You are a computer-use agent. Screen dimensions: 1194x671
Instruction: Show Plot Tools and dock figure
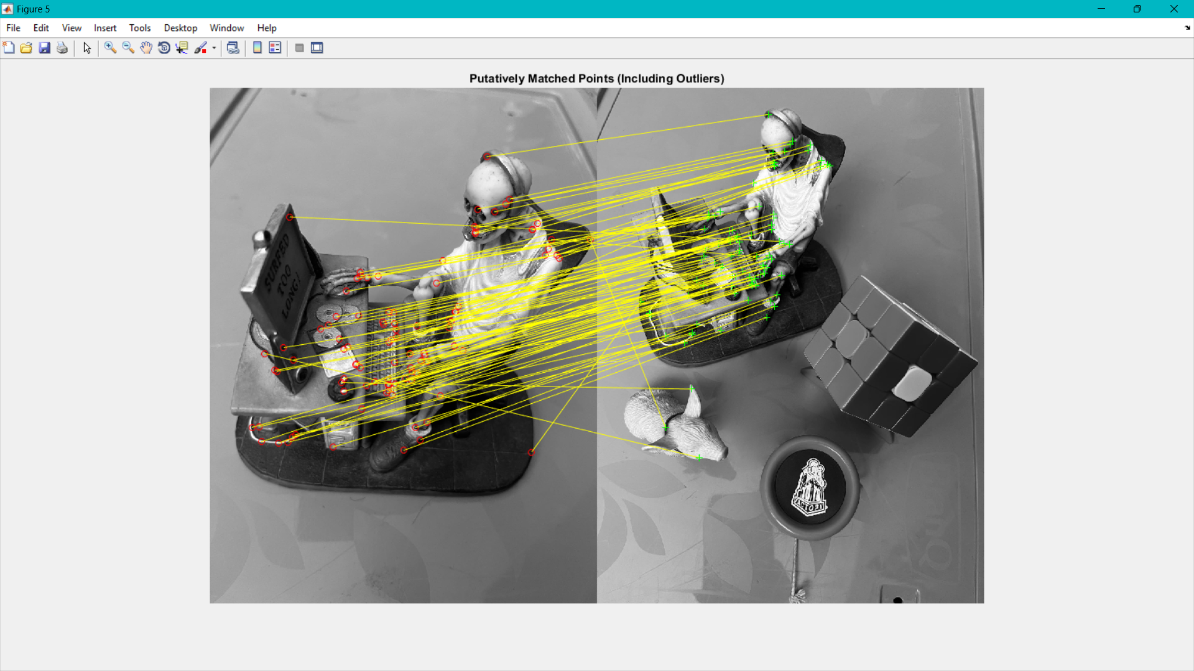click(317, 48)
